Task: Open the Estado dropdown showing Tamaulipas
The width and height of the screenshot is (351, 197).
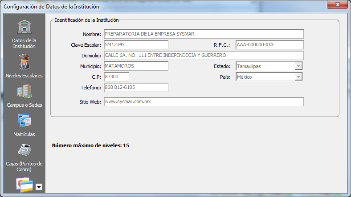Action: click(298, 66)
